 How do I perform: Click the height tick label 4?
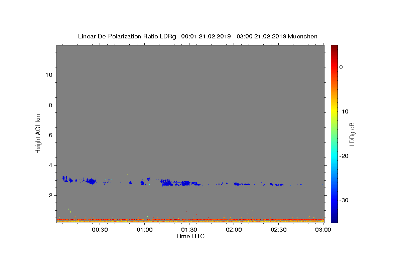tap(50, 165)
